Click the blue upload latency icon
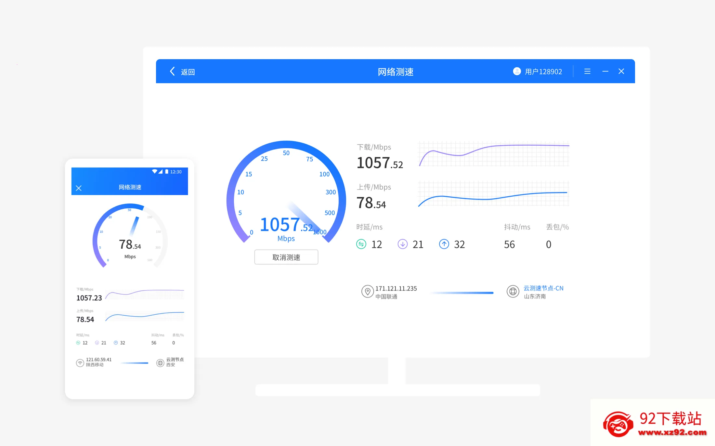The width and height of the screenshot is (715, 446). 444,244
